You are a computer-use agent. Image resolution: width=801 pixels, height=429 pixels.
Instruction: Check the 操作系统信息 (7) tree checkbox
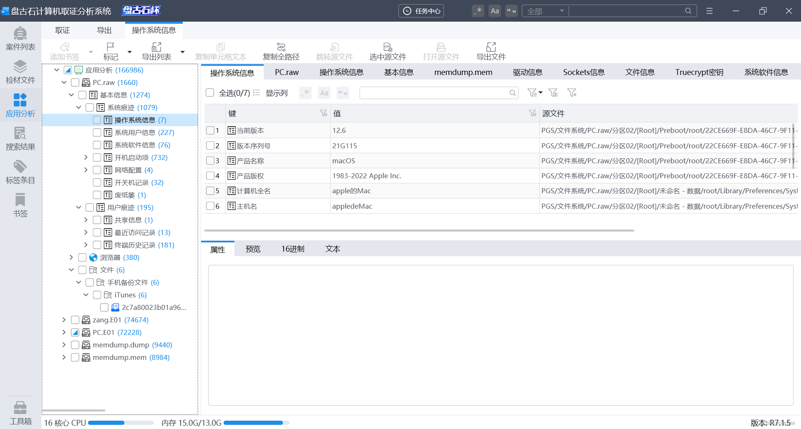tap(97, 120)
